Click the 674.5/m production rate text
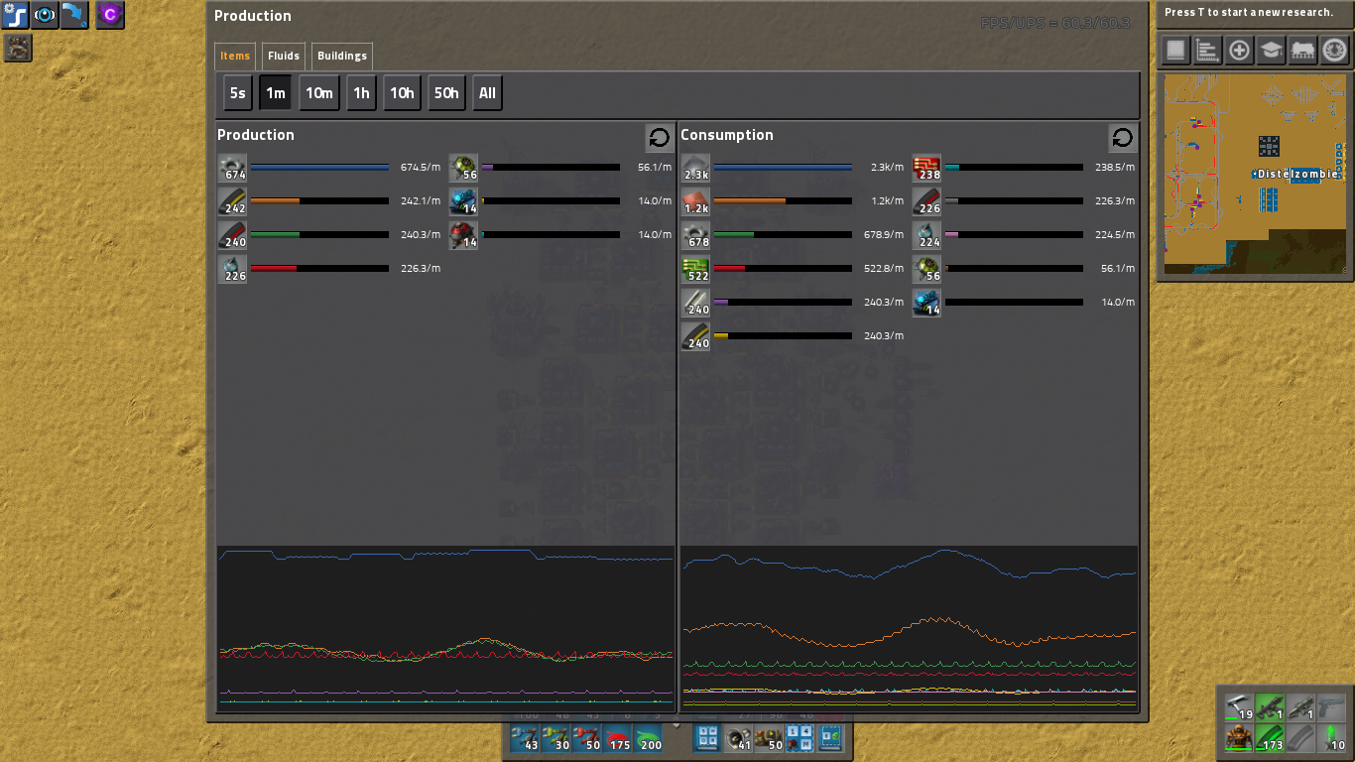This screenshot has width=1355, height=762. [x=421, y=168]
